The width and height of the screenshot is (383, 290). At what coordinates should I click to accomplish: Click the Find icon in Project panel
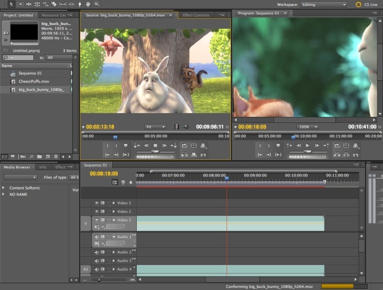coord(32,157)
